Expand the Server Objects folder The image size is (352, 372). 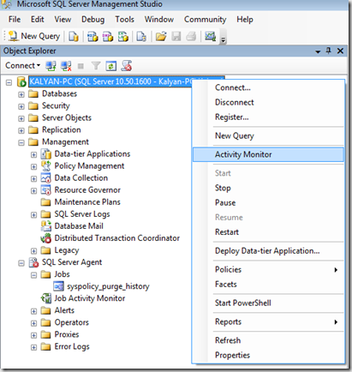21,118
